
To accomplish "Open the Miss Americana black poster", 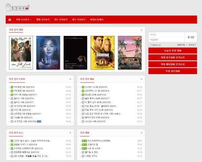I will (x=75, y=53).
